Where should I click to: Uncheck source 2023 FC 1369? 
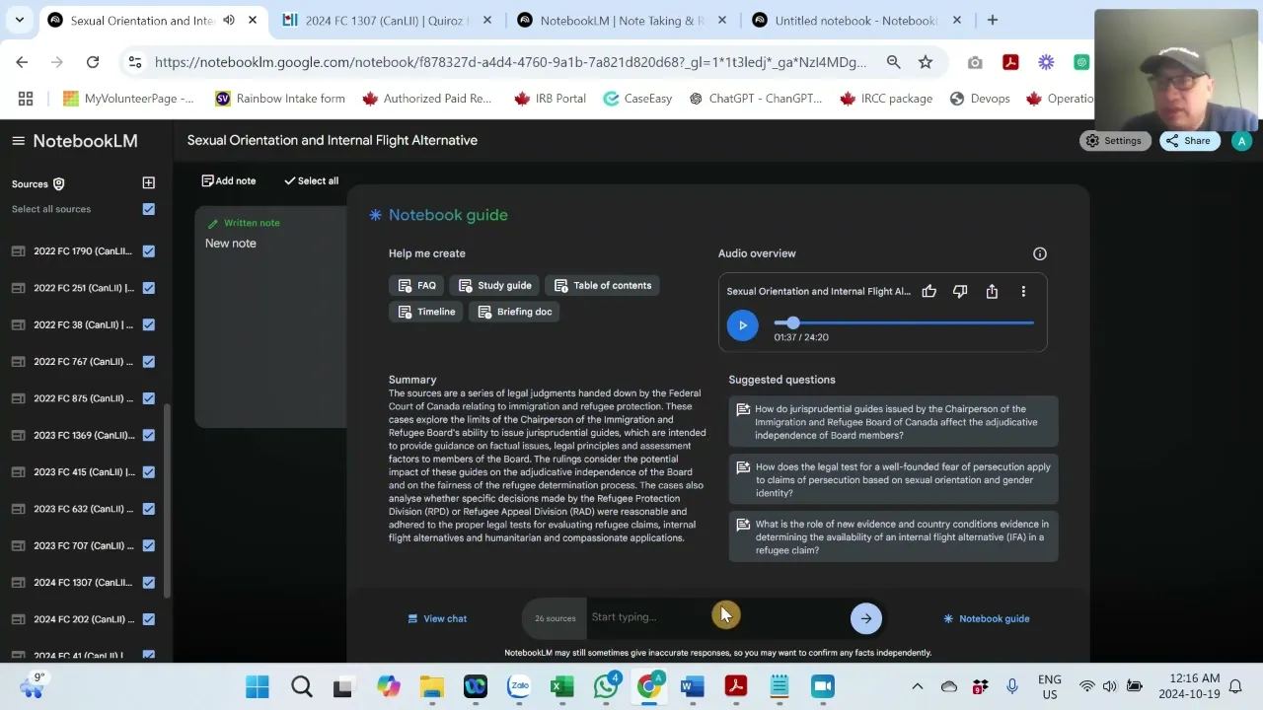(148, 435)
